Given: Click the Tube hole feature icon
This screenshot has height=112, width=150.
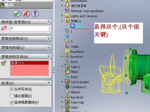Looking at the screenshot, I should [67, 102].
